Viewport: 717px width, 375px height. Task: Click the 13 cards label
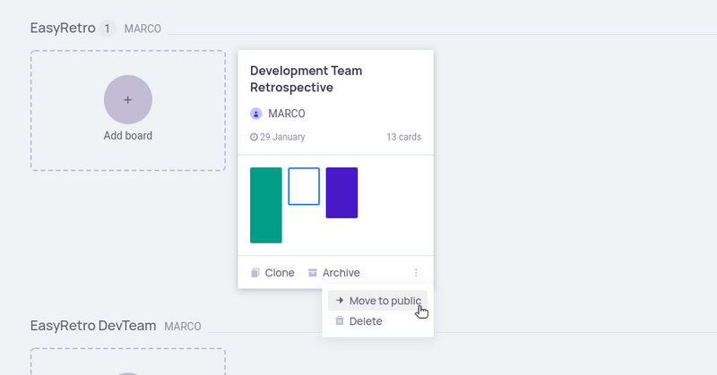pyautogui.click(x=403, y=138)
